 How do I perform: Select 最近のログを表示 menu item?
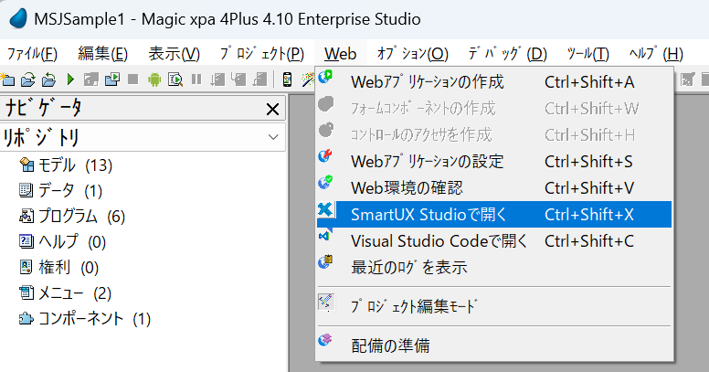pos(408,267)
